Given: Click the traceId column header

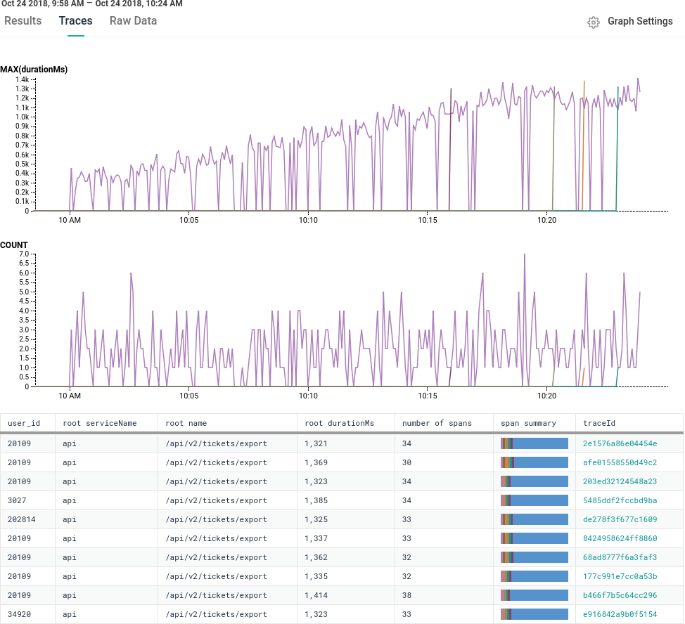Looking at the screenshot, I should [x=597, y=422].
